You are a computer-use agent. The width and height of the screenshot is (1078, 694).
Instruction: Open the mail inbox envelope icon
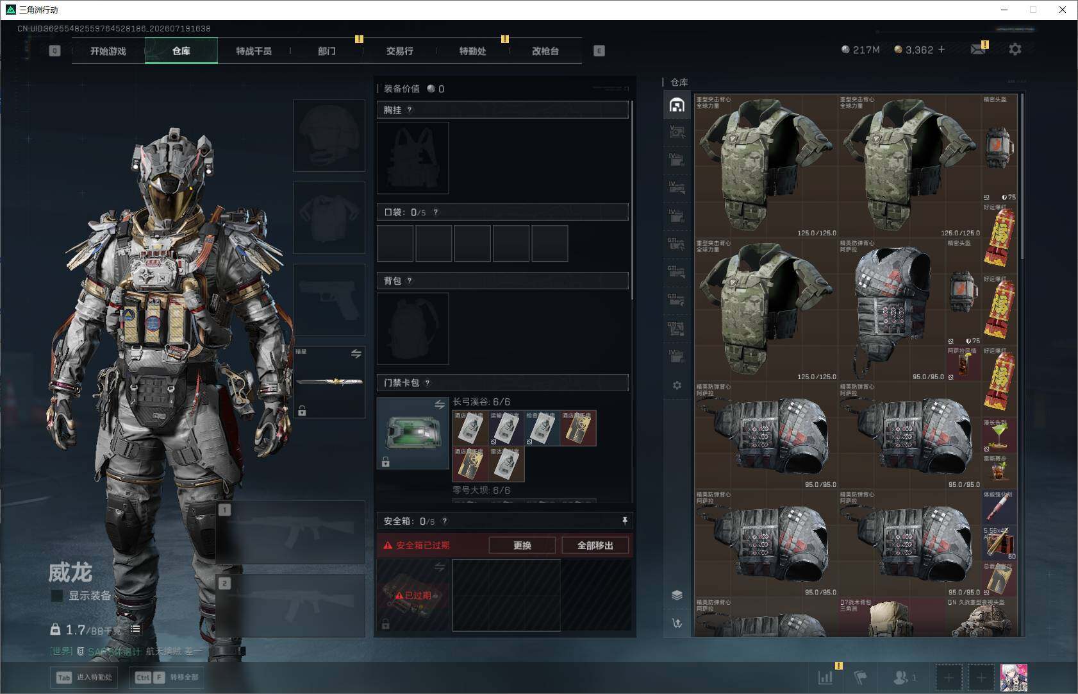coord(978,49)
